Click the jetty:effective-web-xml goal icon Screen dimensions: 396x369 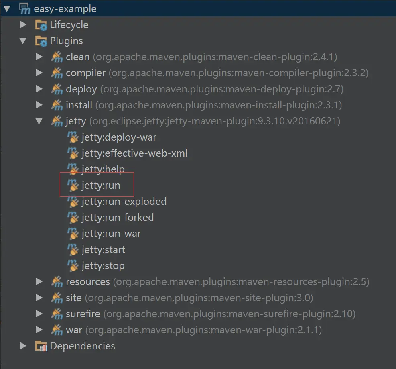[73, 153]
